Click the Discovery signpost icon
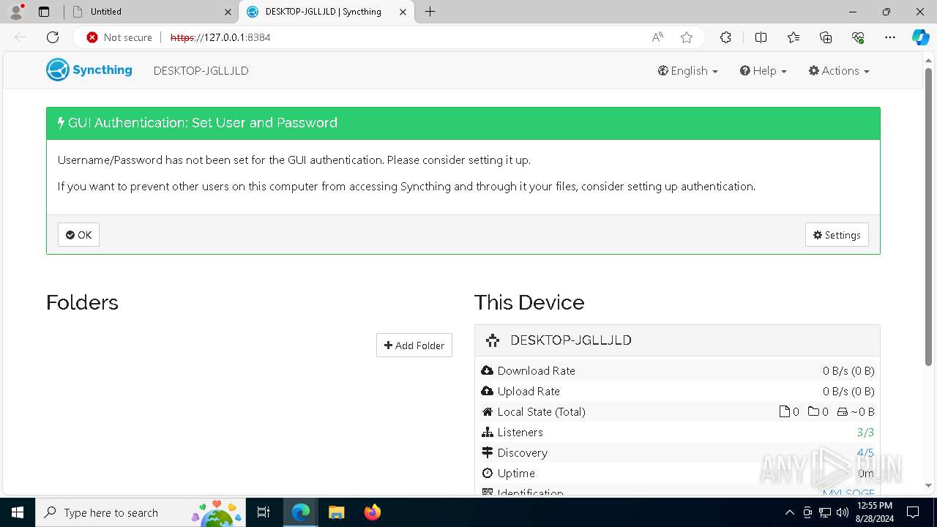Viewport: 937px width, 527px height. tap(488, 452)
